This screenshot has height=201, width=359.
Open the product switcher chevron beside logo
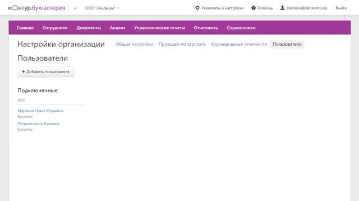coord(75,8)
